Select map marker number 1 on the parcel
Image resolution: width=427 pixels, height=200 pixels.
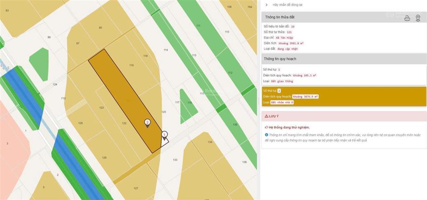click(164, 135)
